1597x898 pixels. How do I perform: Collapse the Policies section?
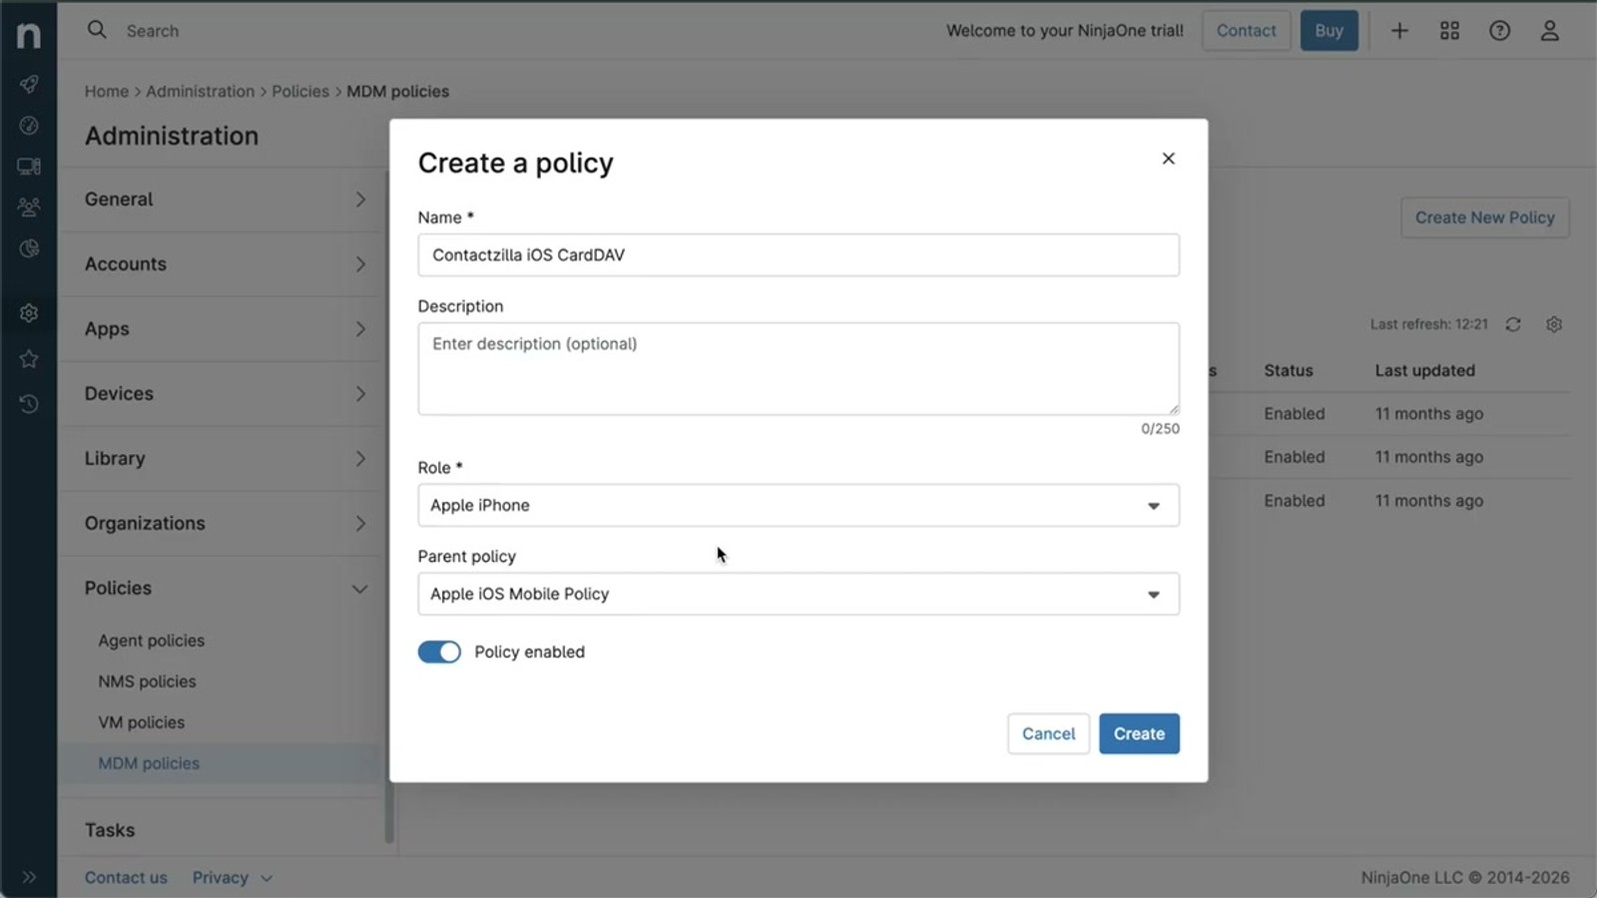tap(226, 589)
